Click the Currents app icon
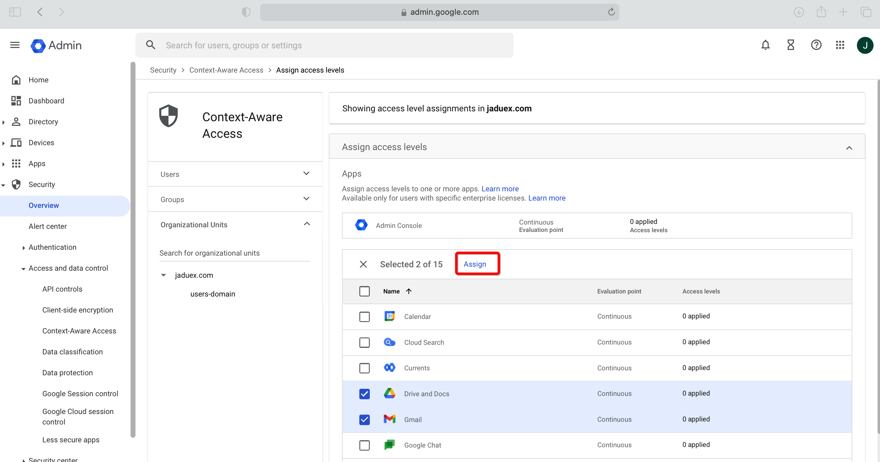Viewport: 880px width, 462px height. coord(390,368)
